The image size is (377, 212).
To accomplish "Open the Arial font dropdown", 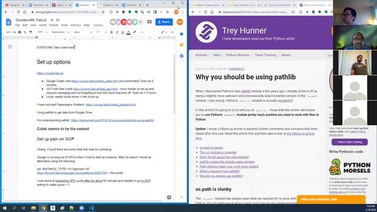I will pyautogui.click(x=82, y=32).
